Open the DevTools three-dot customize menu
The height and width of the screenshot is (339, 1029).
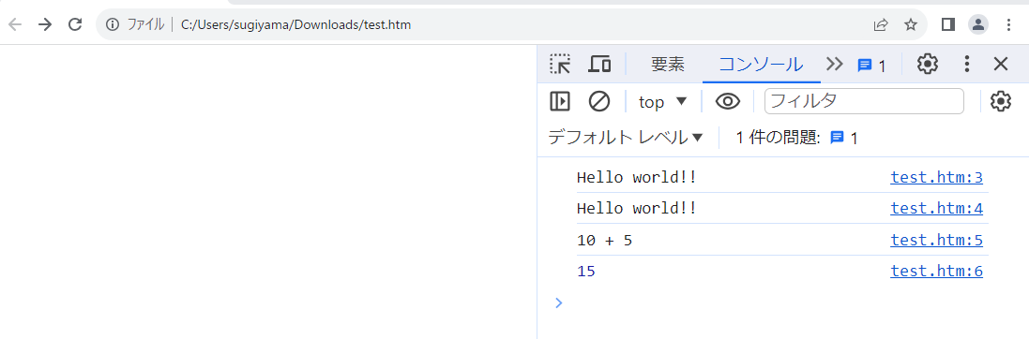point(967,65)
